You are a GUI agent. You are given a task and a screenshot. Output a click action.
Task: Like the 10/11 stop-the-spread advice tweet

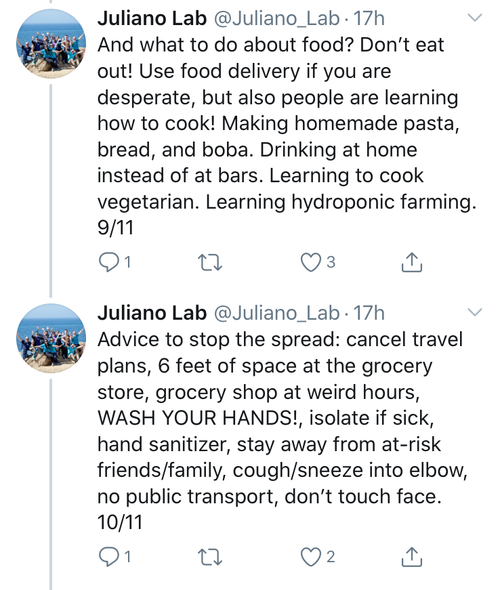point(311,557)
